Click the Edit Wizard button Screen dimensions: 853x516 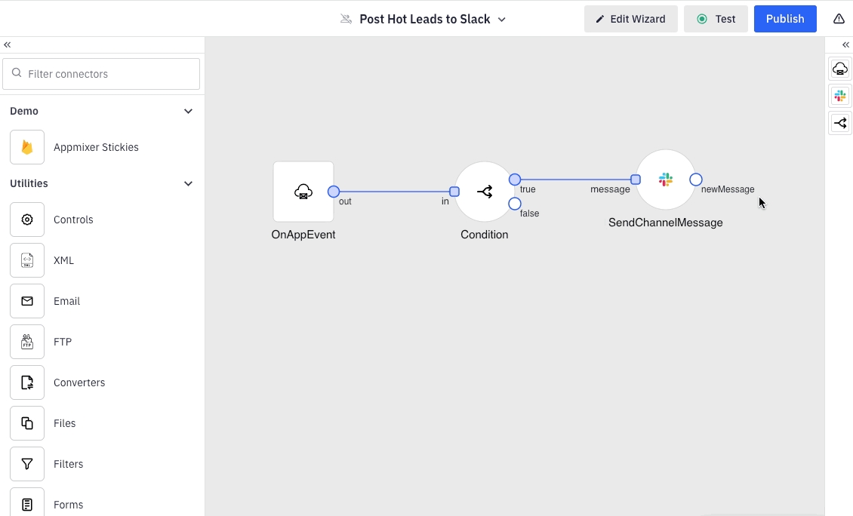[x=630, y=19]
